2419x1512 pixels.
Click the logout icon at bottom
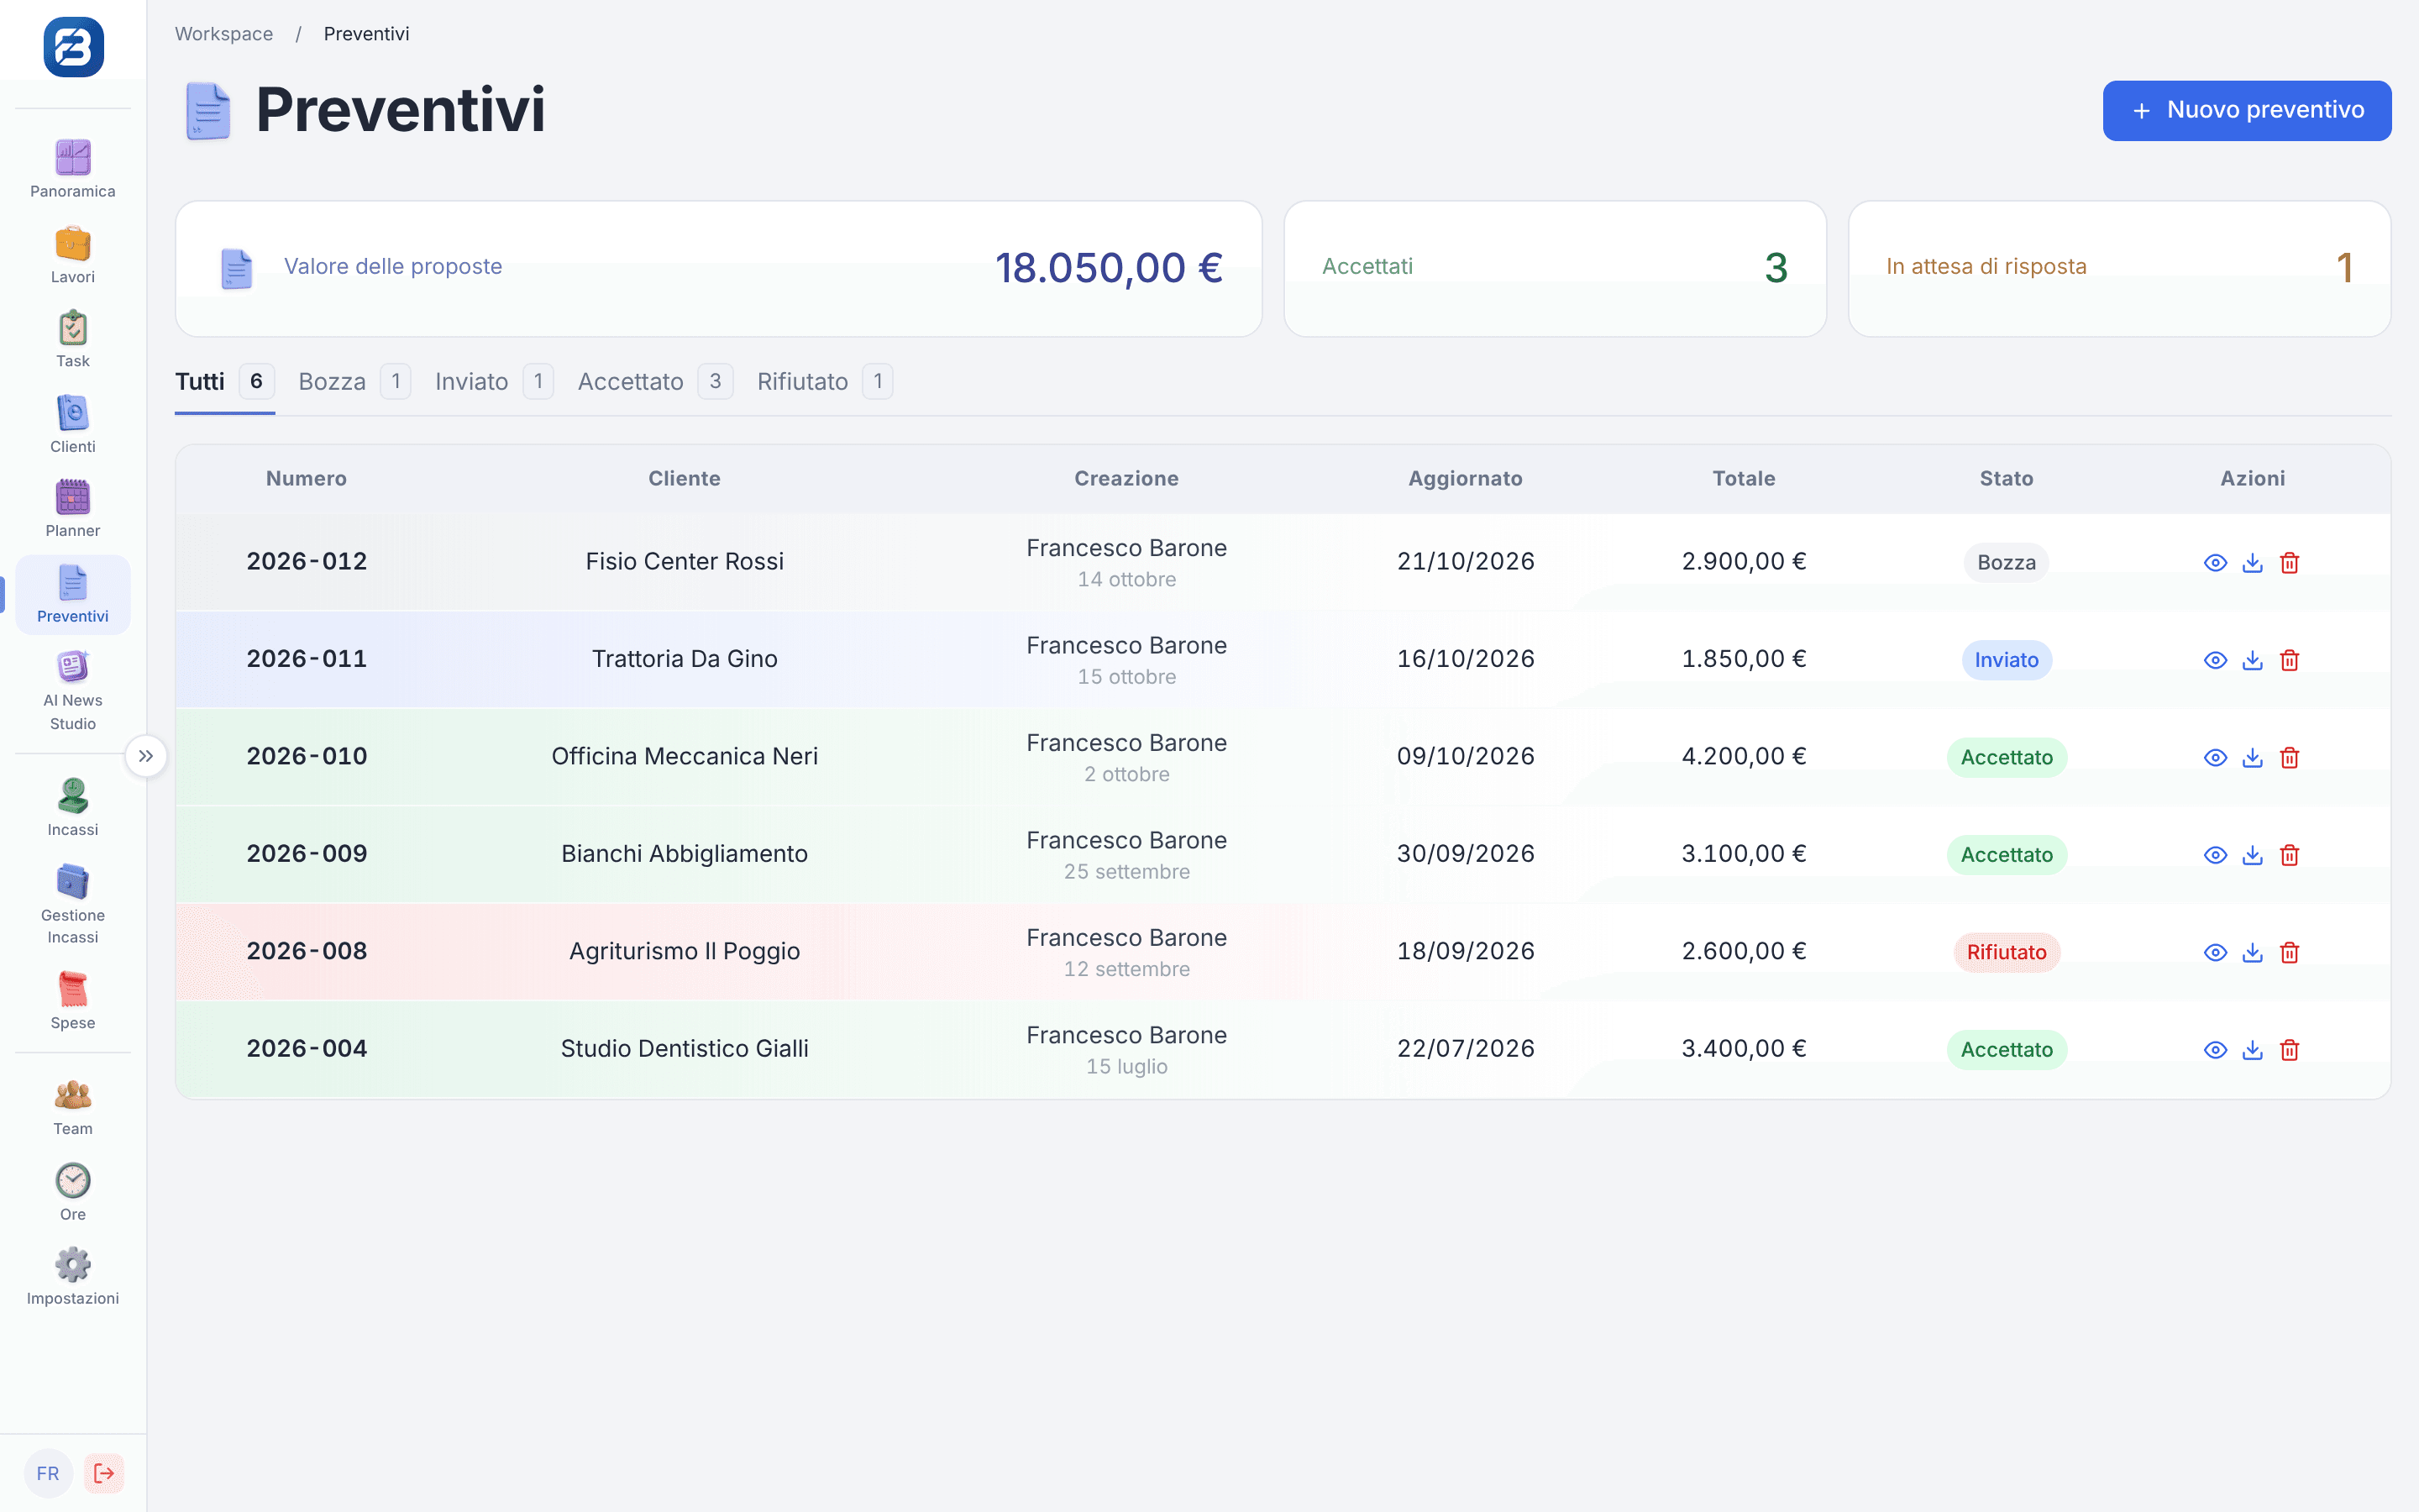pos(104,1473)
